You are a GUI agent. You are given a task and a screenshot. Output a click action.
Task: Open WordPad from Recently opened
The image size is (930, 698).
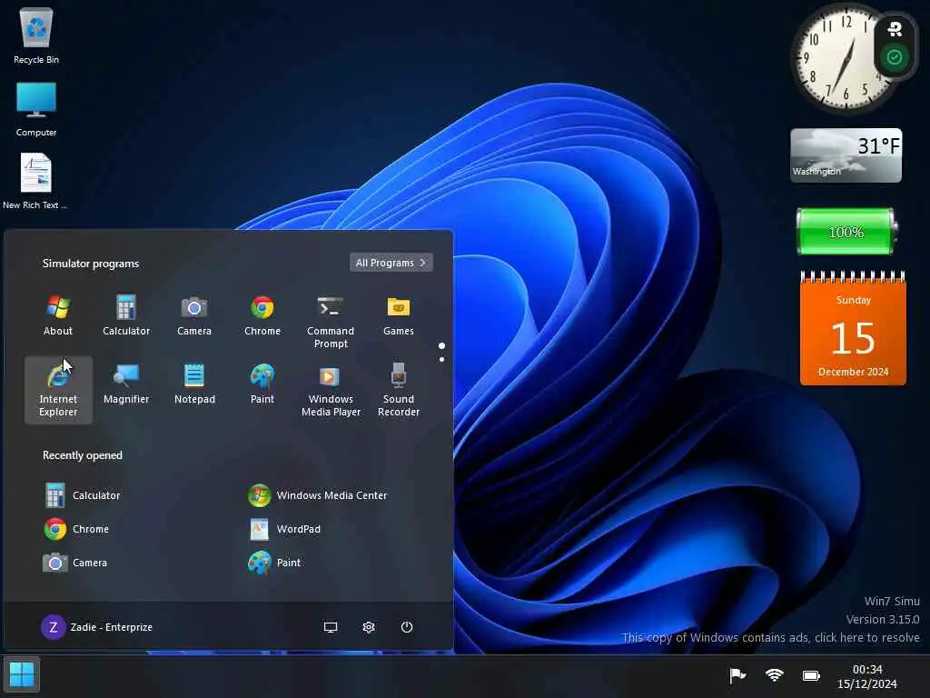[x=284, y=529]
